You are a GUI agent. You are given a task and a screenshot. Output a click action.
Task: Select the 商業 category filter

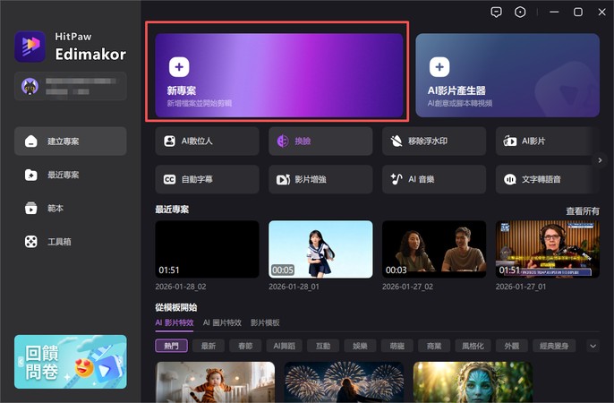434,346
